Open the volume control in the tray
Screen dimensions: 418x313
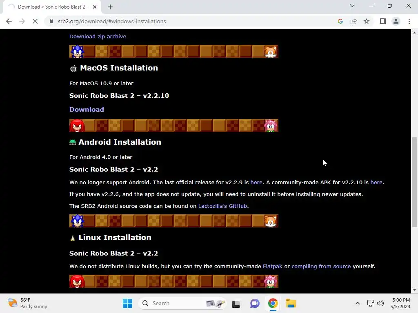click(x=380, y=303)
